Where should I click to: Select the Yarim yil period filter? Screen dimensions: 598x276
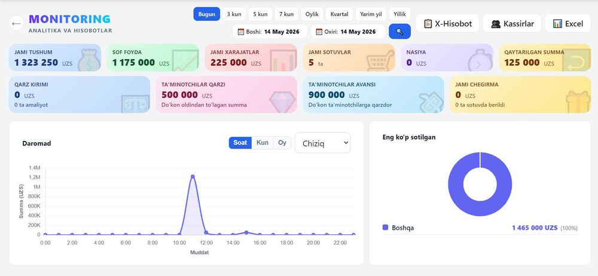tap(371, 14)
